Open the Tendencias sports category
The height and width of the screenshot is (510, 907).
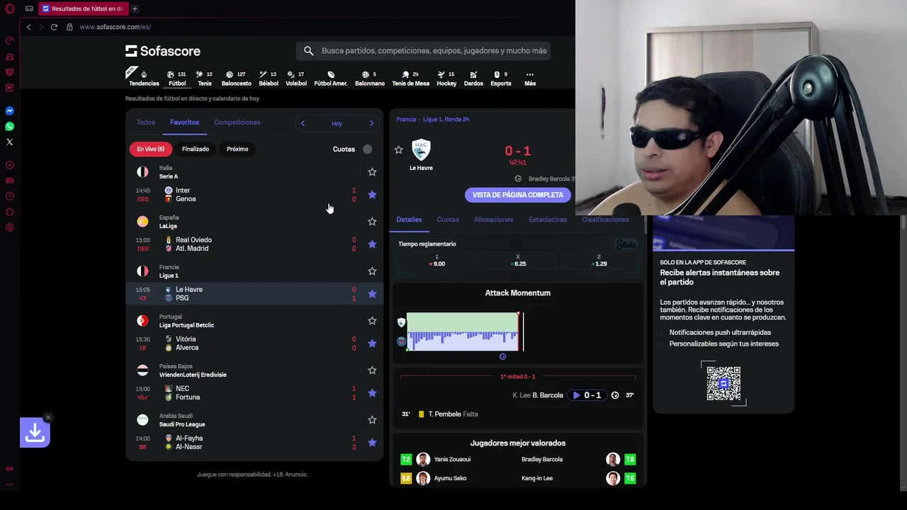pyautogui.click(x=144, y=78)
